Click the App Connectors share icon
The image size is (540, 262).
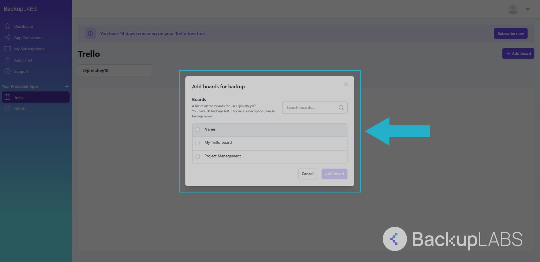pyautogui.click(x=8, y=37)
